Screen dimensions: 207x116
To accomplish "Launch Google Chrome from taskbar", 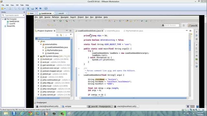I will tap(30, 113).
